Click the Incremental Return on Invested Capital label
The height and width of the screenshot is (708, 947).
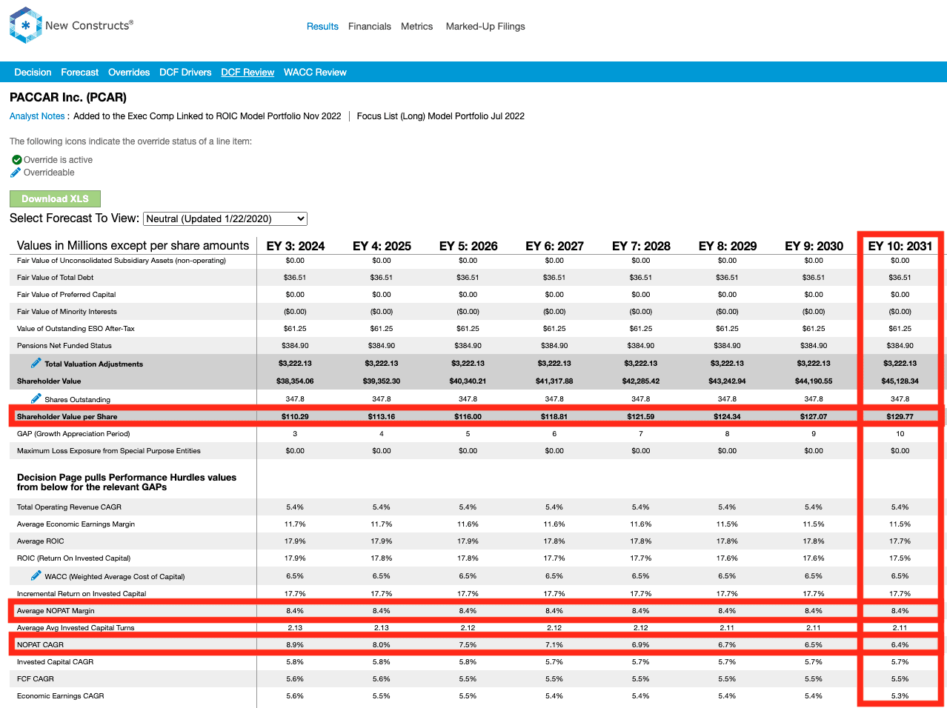pos(82,593)
